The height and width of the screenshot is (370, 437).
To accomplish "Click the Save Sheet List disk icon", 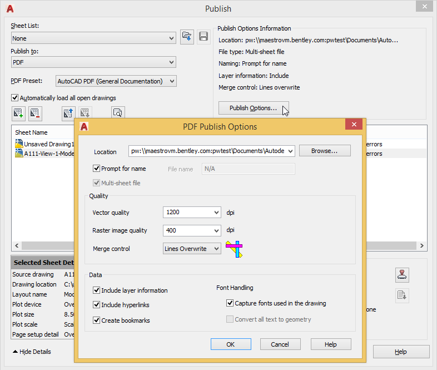I will [x=203, y=37].
